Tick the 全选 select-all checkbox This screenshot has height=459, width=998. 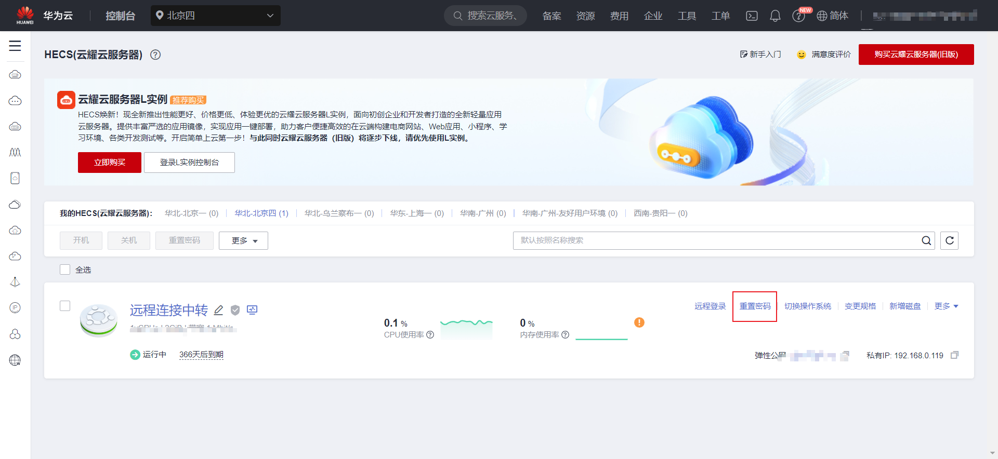[65, 269]
